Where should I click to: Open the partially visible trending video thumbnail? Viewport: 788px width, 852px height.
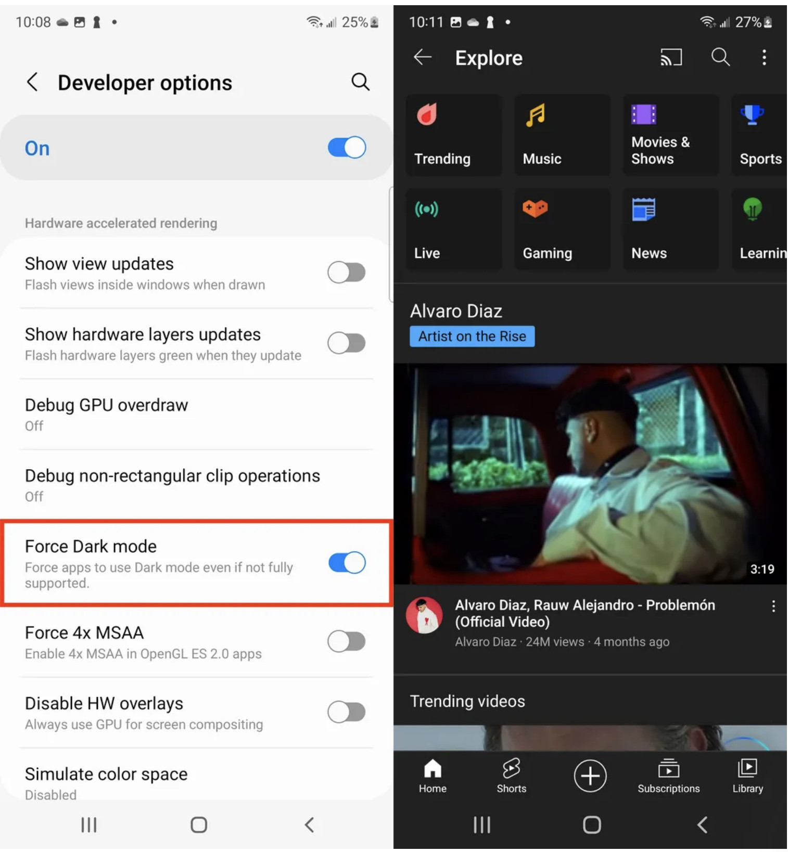tap(590, 738)
